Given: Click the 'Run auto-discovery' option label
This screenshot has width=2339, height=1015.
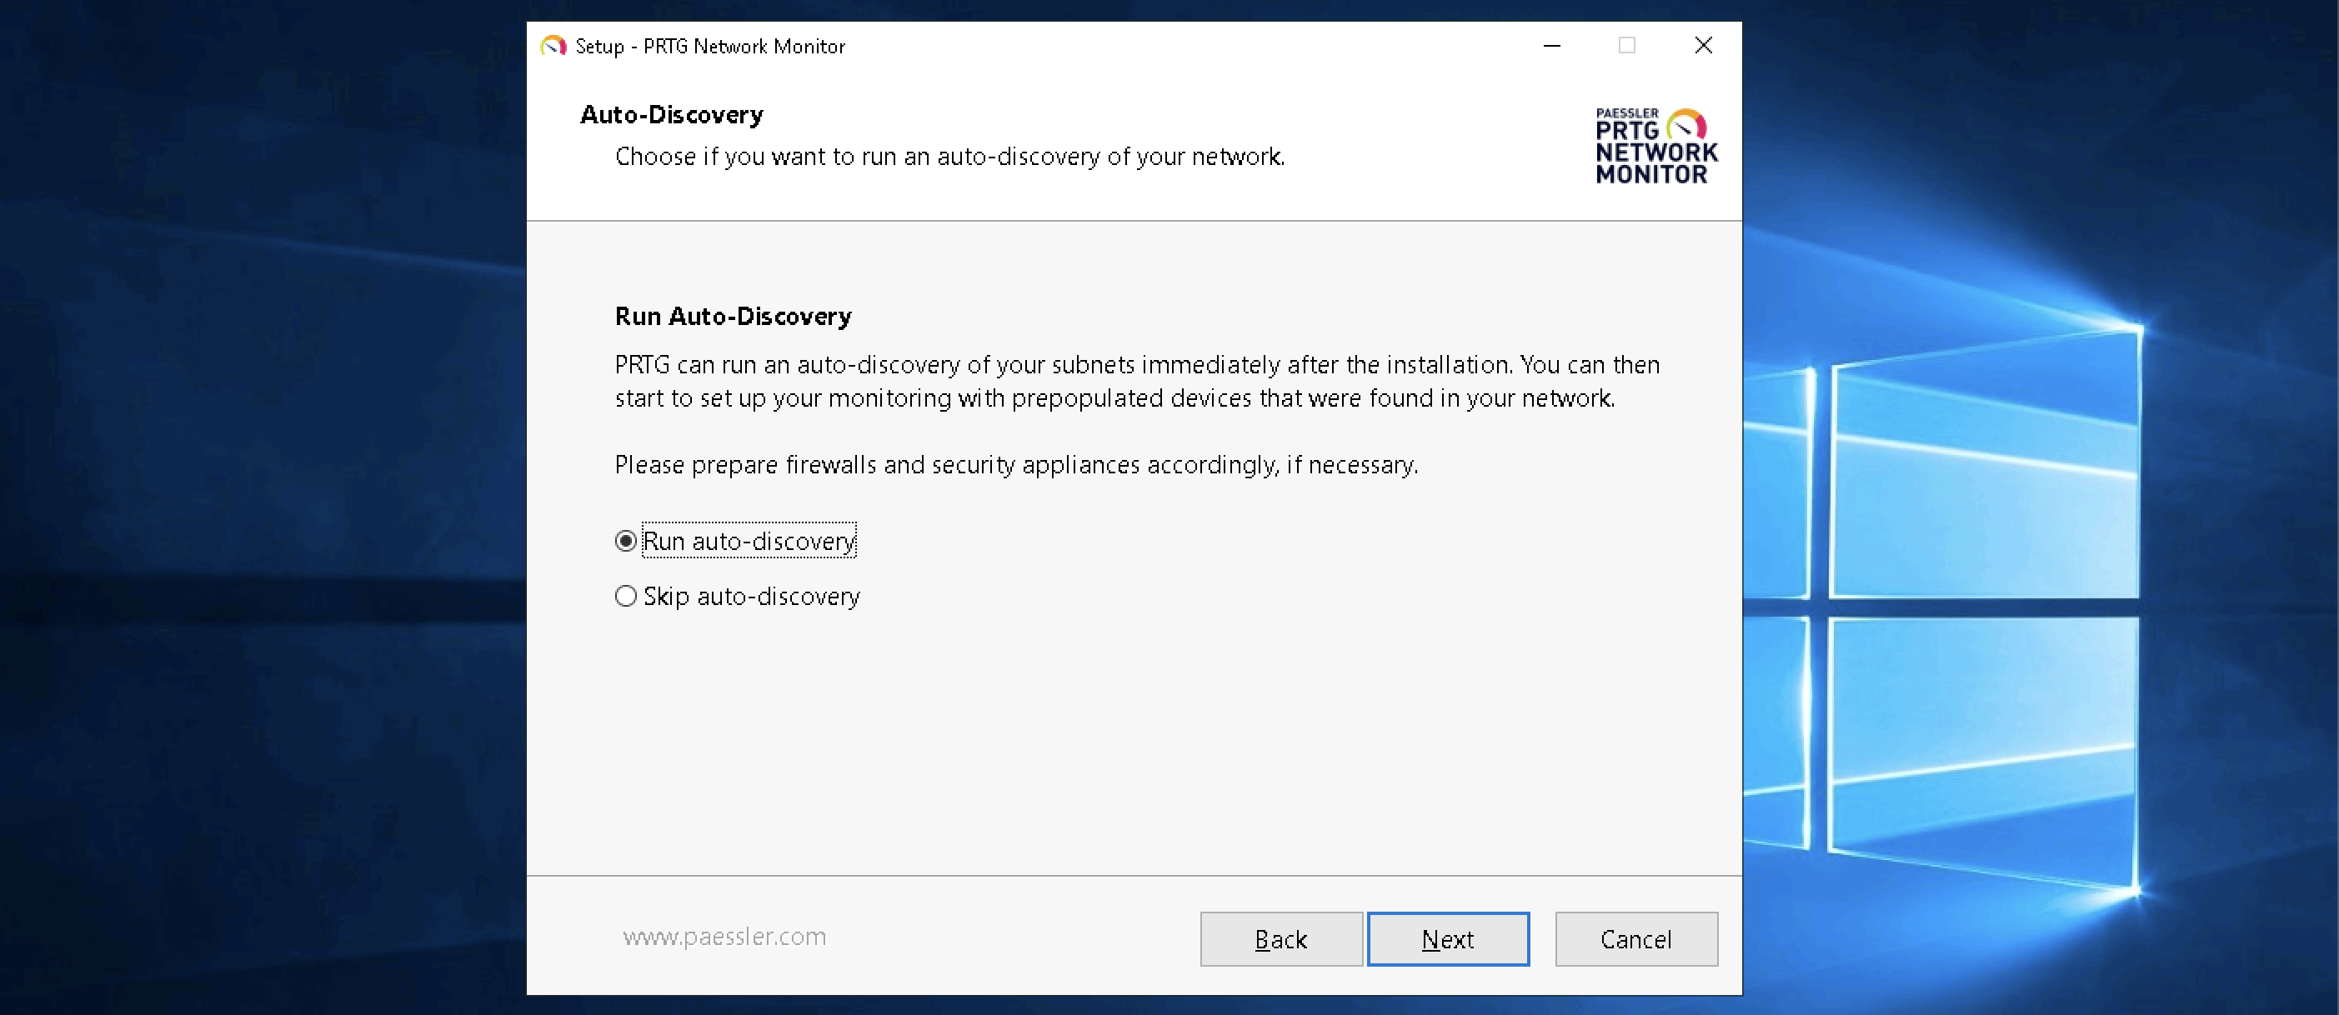Looking at the screenshot, I should point(749,541).
